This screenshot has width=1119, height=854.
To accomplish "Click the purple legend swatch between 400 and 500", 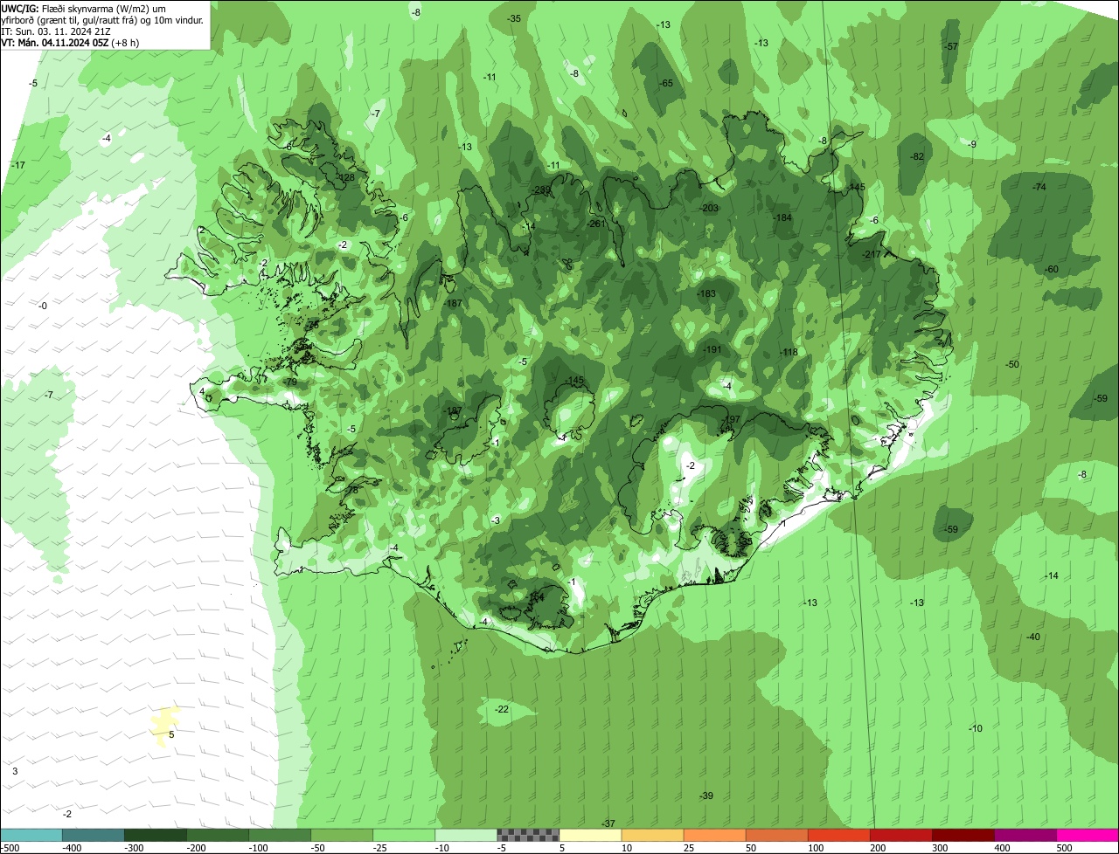I will pyautogui.click(x=1025, y=835).
